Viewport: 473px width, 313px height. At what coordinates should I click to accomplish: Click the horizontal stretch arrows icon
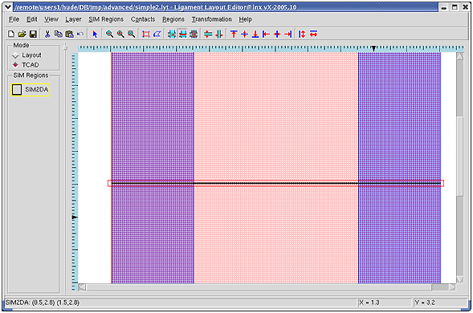[314, 34]
